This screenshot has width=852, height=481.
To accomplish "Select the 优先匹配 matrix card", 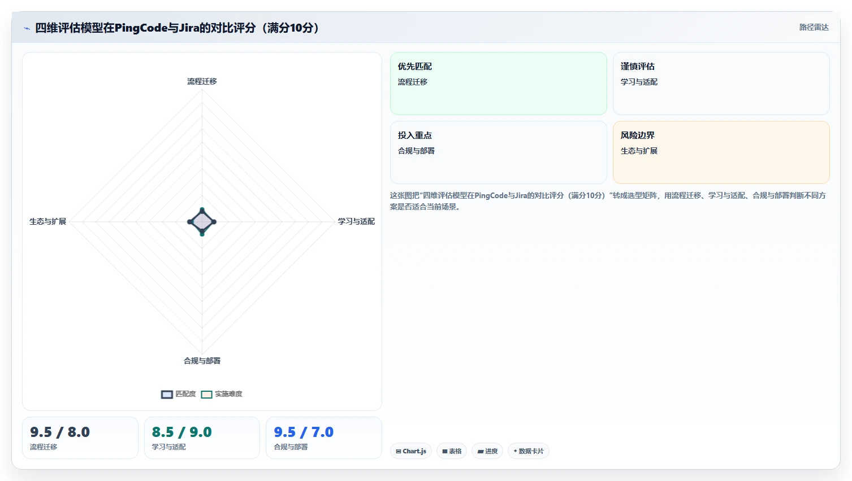I will [498, 84].
